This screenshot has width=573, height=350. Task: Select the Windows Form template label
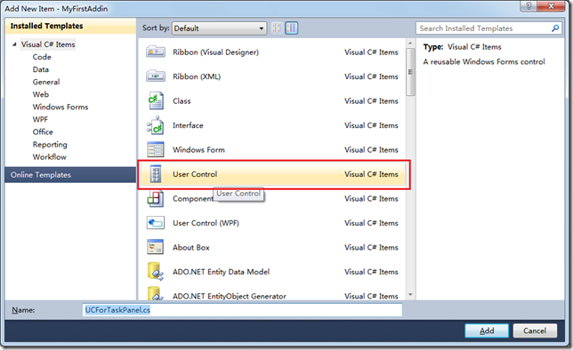(x=198, y=149)
